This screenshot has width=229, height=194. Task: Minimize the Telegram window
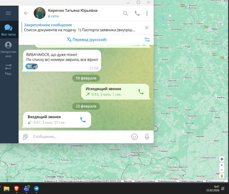[128, 2]
